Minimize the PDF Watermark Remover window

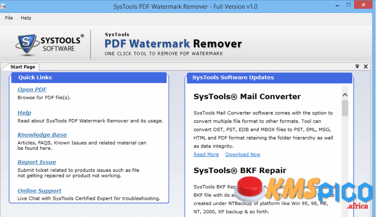(338, 5)
